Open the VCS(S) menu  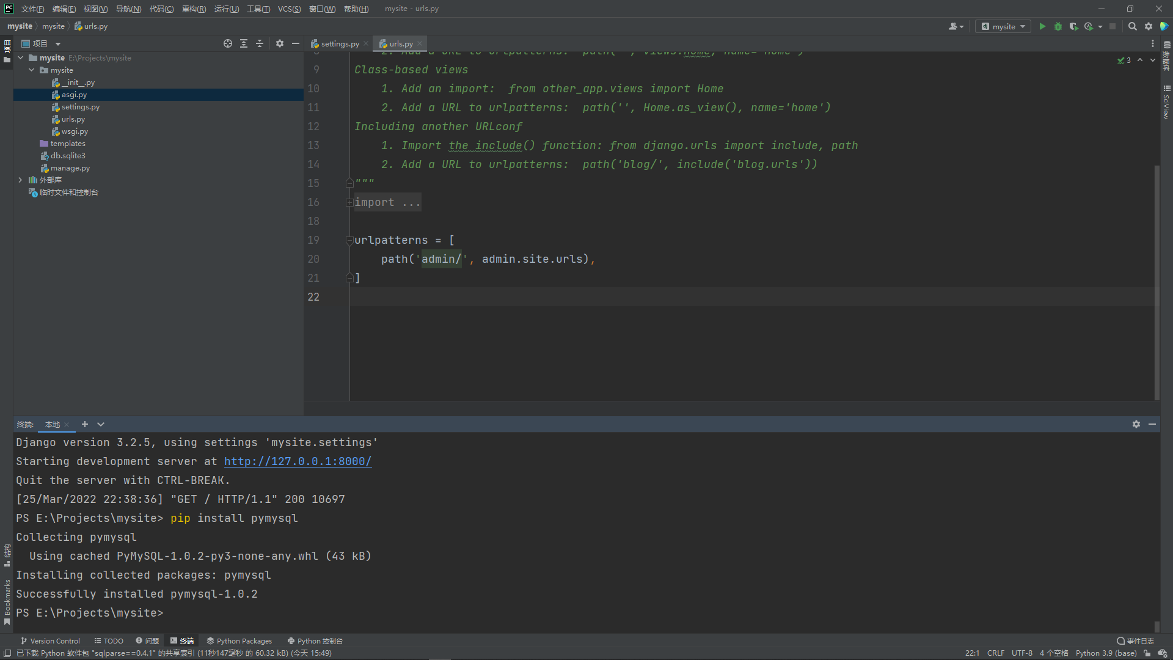click(290, 9)
